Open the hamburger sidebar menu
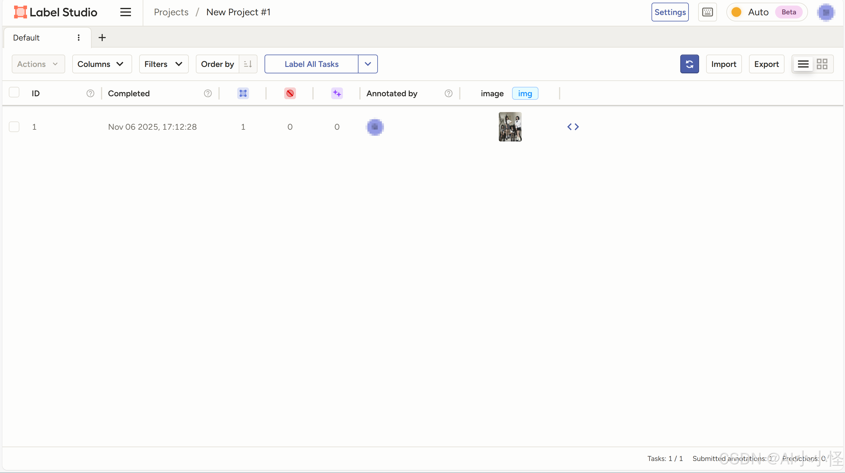 click(125, 12)
